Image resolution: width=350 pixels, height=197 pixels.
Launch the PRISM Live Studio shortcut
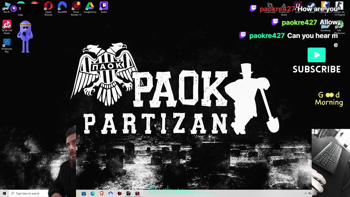click(284, 8)
